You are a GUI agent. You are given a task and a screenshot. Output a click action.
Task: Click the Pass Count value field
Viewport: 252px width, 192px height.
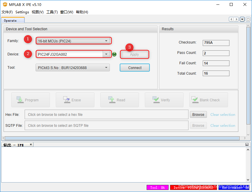pos(216,53)
